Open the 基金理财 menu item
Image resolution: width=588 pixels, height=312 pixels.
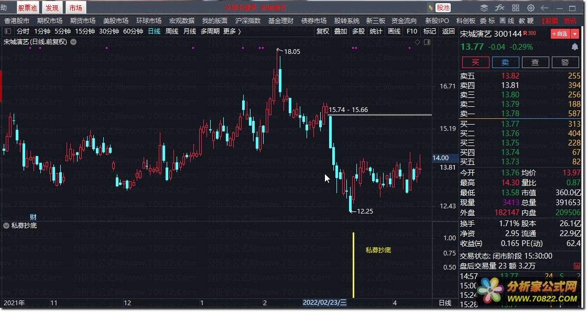[281, 20]
